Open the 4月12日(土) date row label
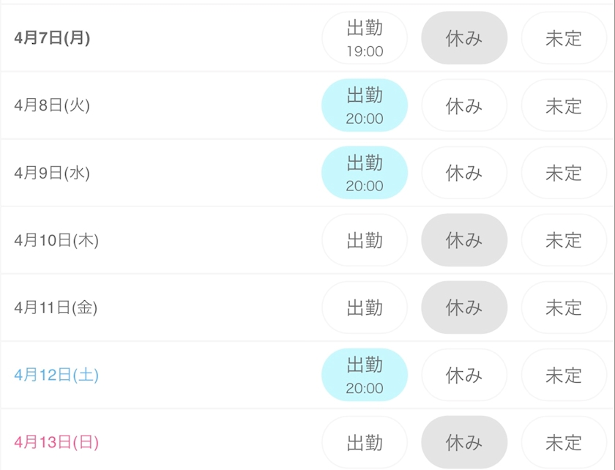Image resolution: width=615 pixels, height=470 pixels. point(56,375)
